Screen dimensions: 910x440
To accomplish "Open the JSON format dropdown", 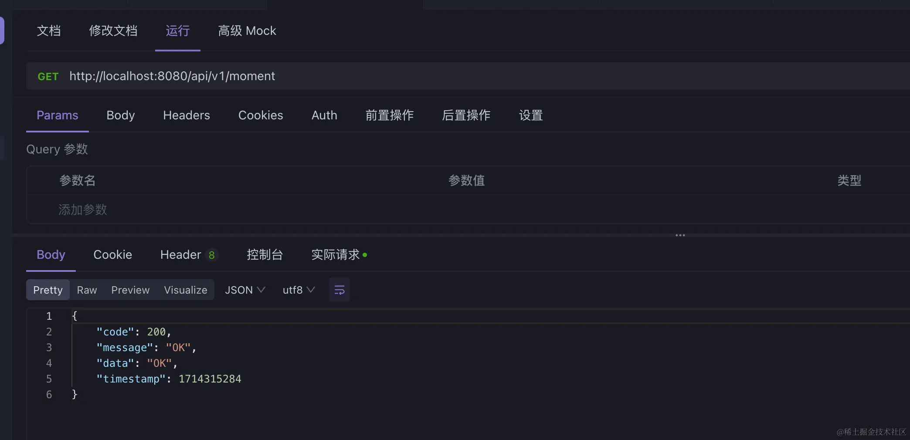I will [245, 290].
